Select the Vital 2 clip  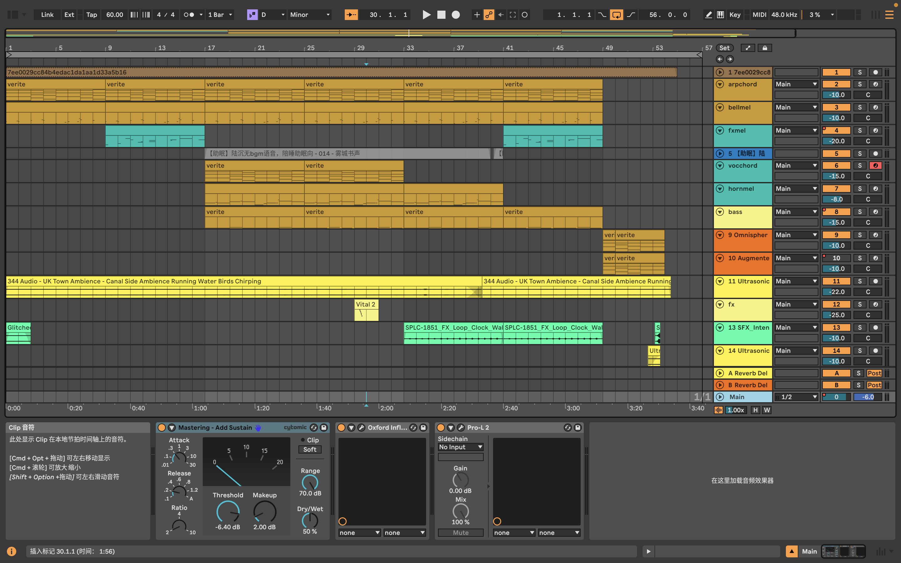(x=366, y=310)
